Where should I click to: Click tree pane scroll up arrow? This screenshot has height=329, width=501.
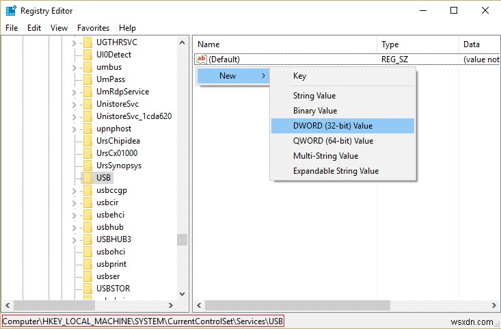point(182,42)
